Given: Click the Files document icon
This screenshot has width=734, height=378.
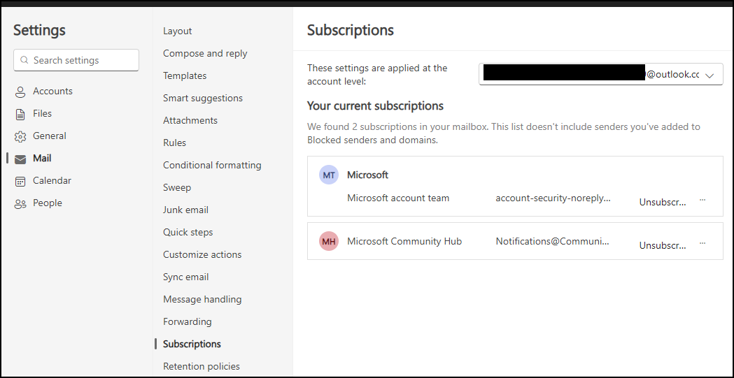Looking at the screenshot, I should click(20, 114).
